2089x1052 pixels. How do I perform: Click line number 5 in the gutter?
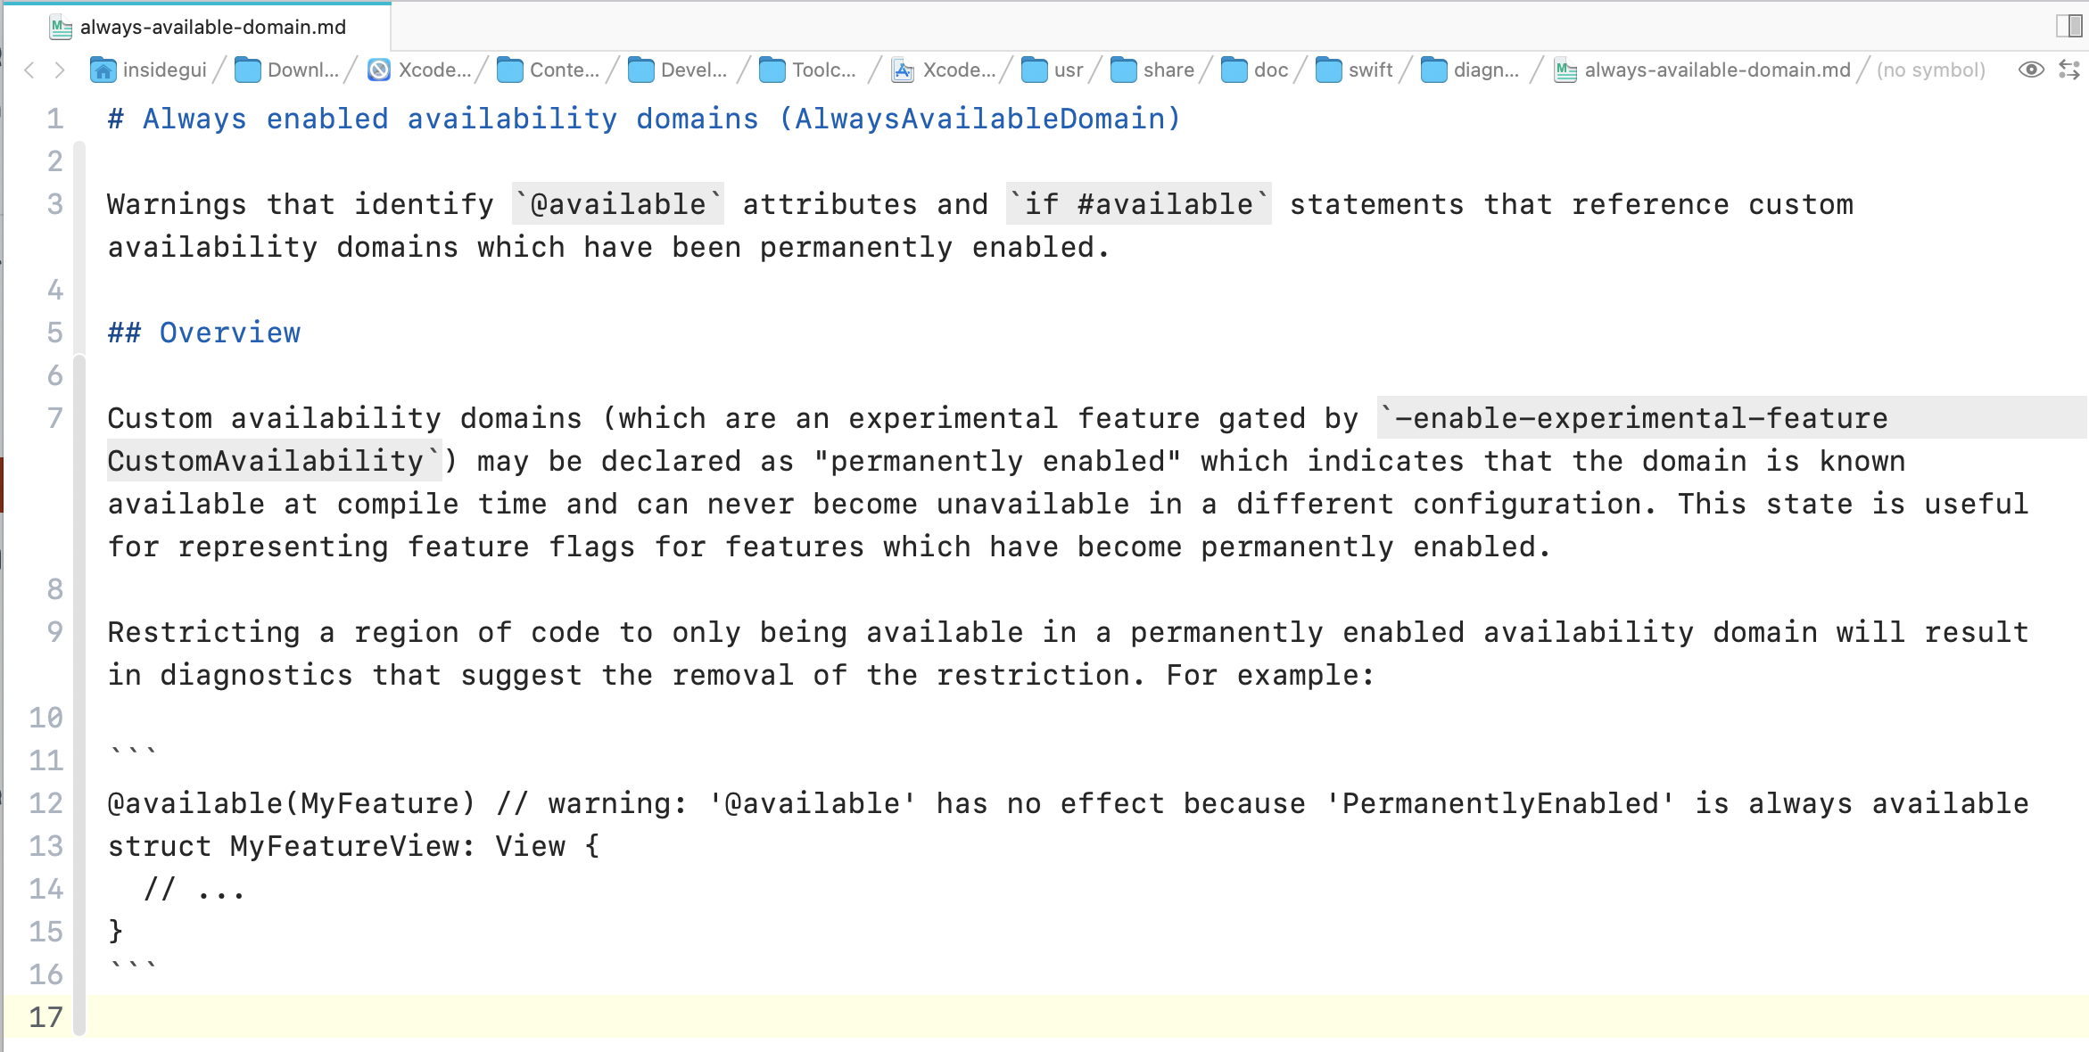click(x=55, y=333)
